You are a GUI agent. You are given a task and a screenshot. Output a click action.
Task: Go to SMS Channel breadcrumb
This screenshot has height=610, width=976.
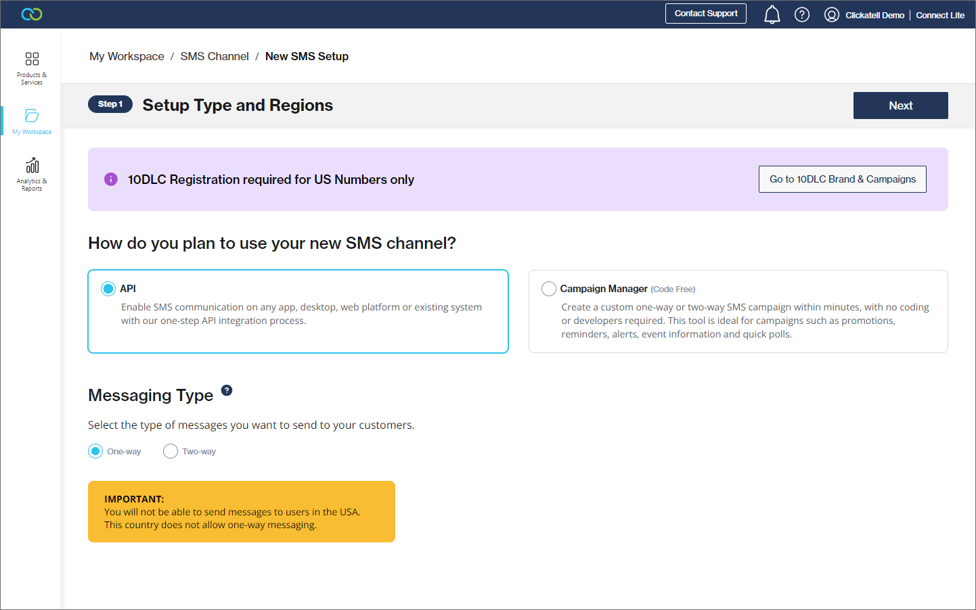(x=214, y=56)
